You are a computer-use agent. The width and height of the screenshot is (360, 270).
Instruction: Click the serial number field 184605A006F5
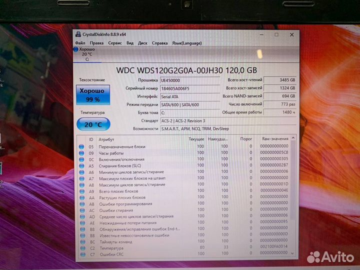click(x=190, y=88)
